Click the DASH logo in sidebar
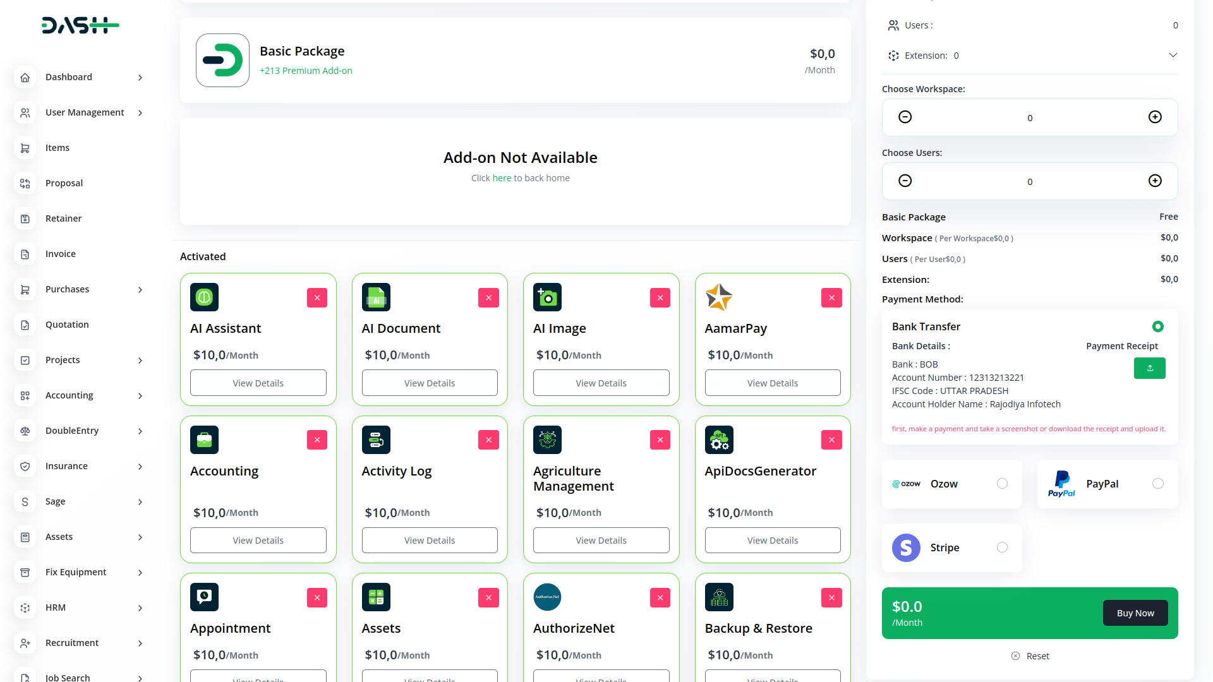Viewport: 1213px width, 682px height. [80, 25]
